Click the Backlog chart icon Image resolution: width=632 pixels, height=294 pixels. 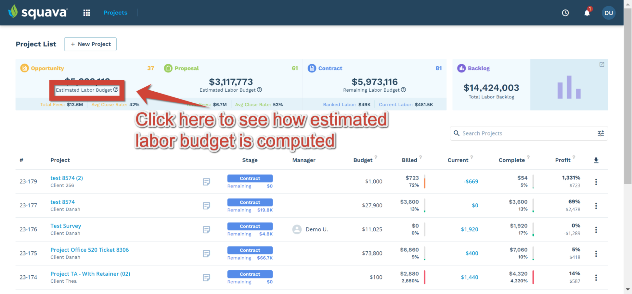click(x=462, y=68)
